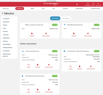
Task: Click the padlock icon on Henkilöllisyysvarkausvakuutus
Action: [x=22, y=76]
